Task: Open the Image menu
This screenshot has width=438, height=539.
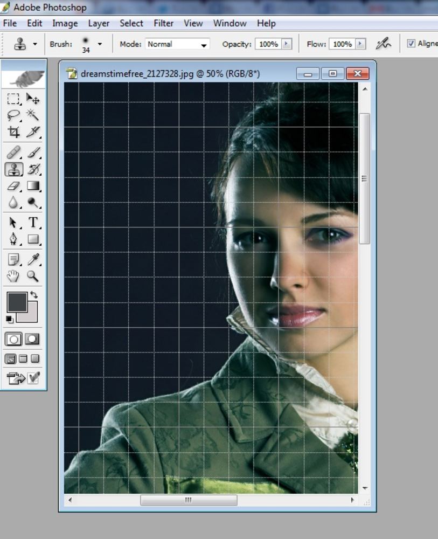Action: coord(65,23)
